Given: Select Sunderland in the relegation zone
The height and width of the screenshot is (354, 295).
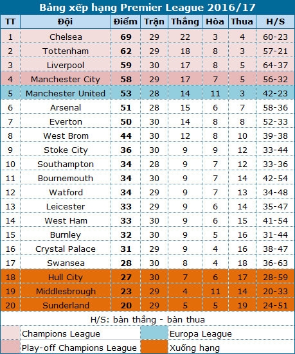Looking at the screenshot, I should point(66,305).
